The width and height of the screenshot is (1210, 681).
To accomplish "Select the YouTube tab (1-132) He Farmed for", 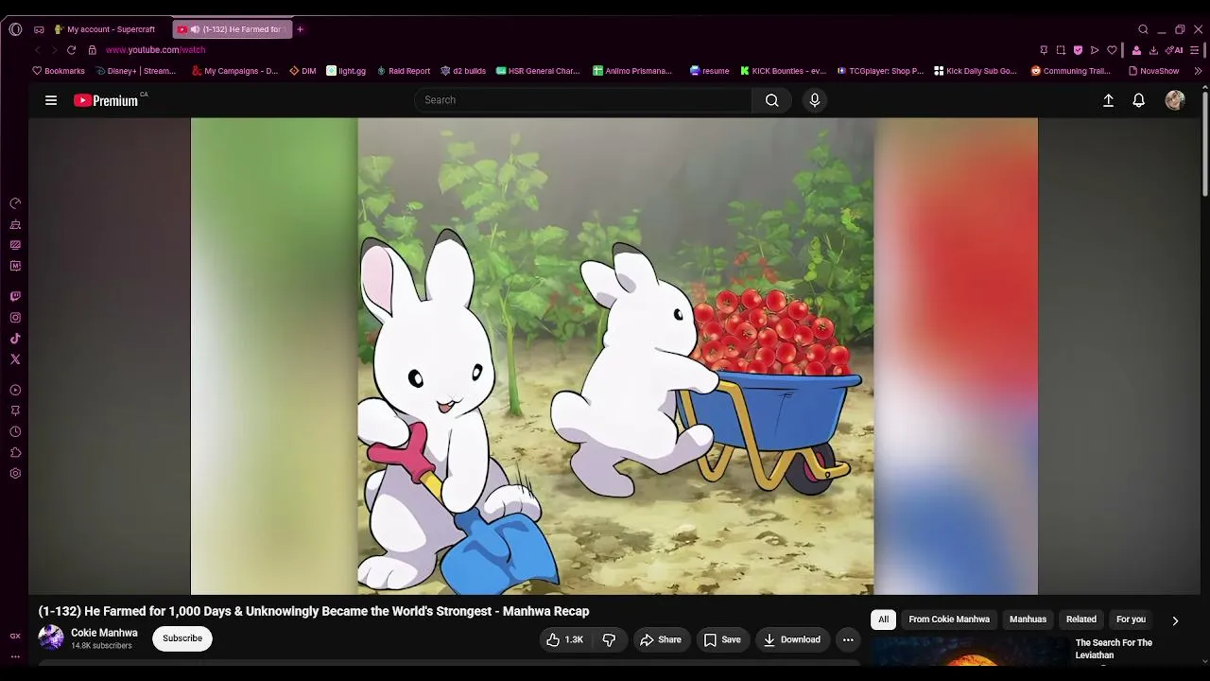I will (233, 29).
